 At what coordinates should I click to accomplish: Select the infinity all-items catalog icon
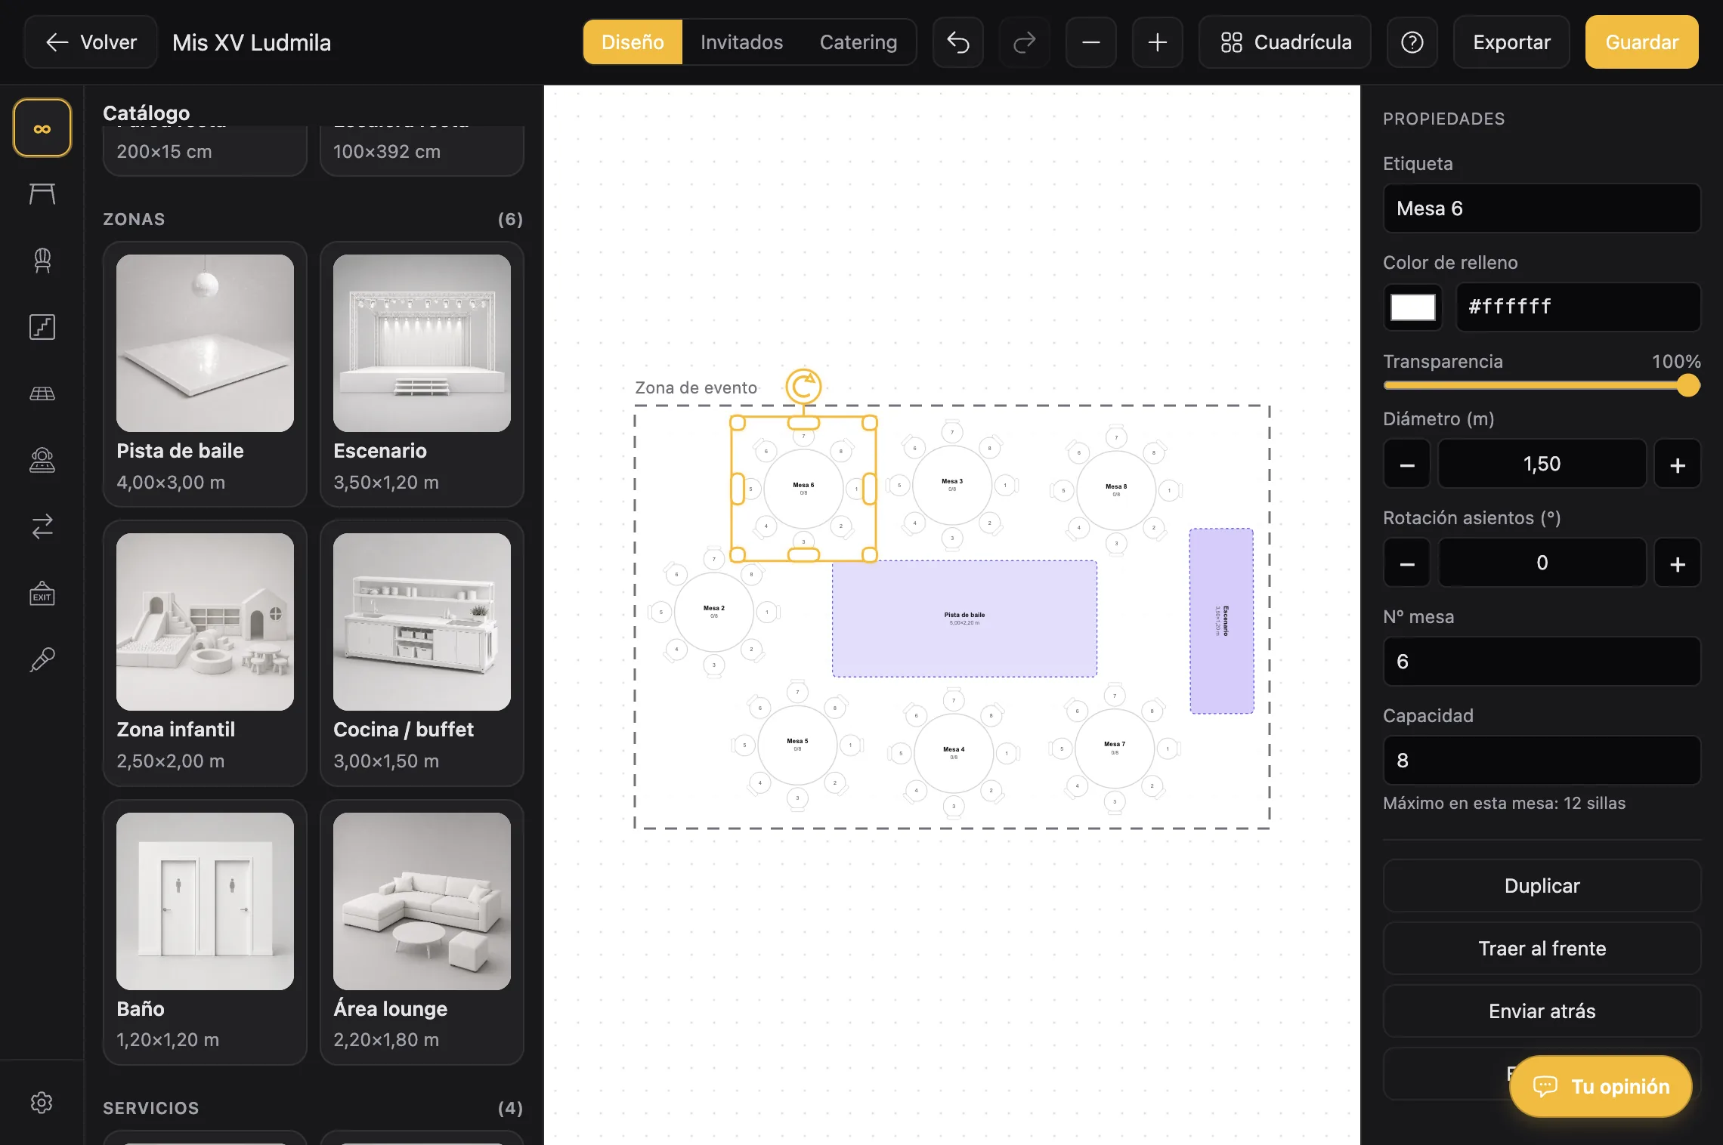coord(42,128)
